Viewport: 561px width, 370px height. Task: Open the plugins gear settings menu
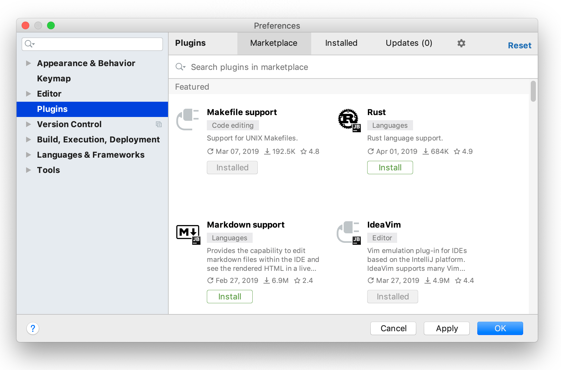[x=461, y=43]
